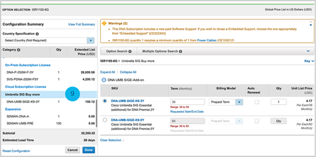Viewport: 316px width, 157px height.
Task: Click the Unit List Price column header
Action: [x=302, y=90]
